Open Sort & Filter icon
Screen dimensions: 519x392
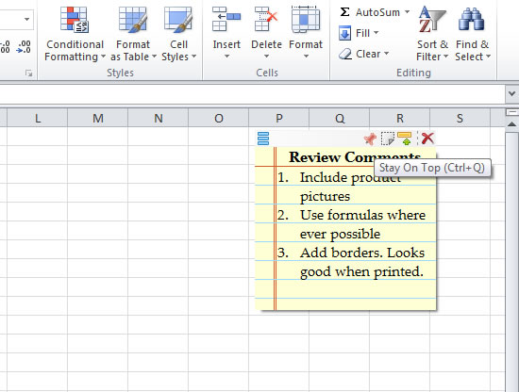(432, 20)
